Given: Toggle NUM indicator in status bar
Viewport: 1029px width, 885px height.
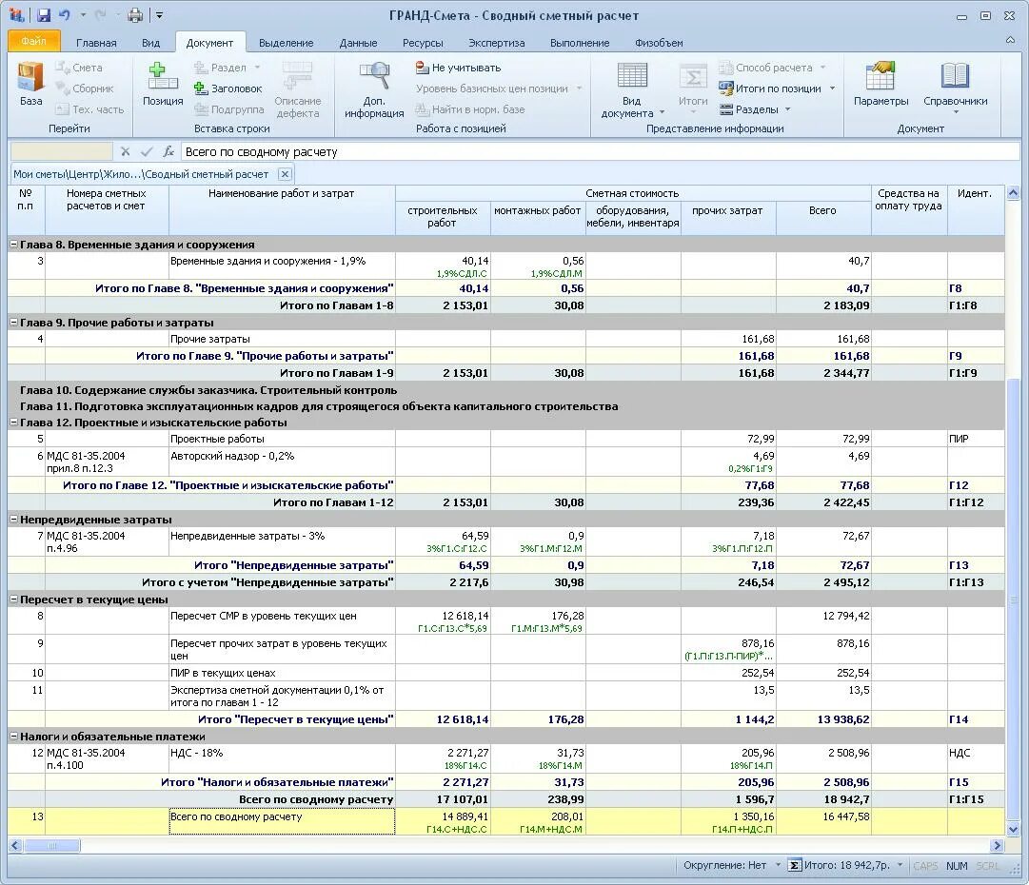Looking at the screenshot, I should coord(956,866).
